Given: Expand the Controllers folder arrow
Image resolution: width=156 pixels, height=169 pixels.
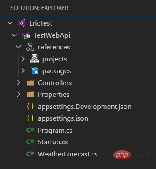Looking at the screenshot, I should (19, 83).
